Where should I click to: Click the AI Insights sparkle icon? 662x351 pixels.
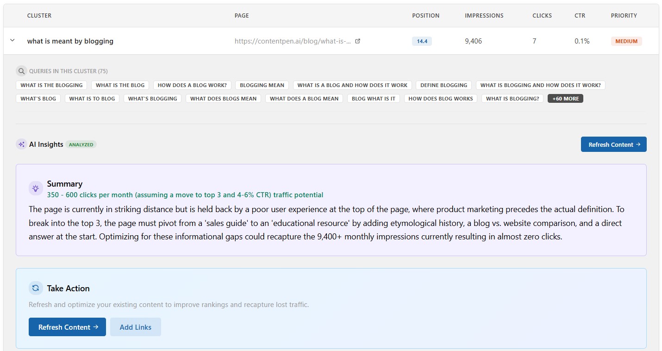(x=21, y=144)
